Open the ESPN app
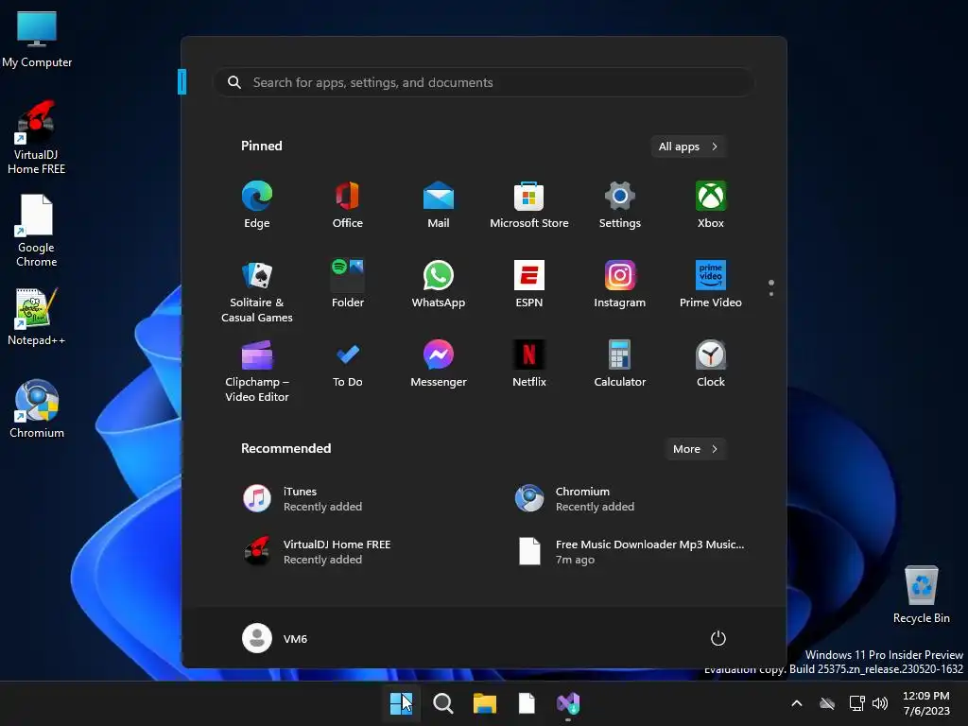 tap(529, 284)
